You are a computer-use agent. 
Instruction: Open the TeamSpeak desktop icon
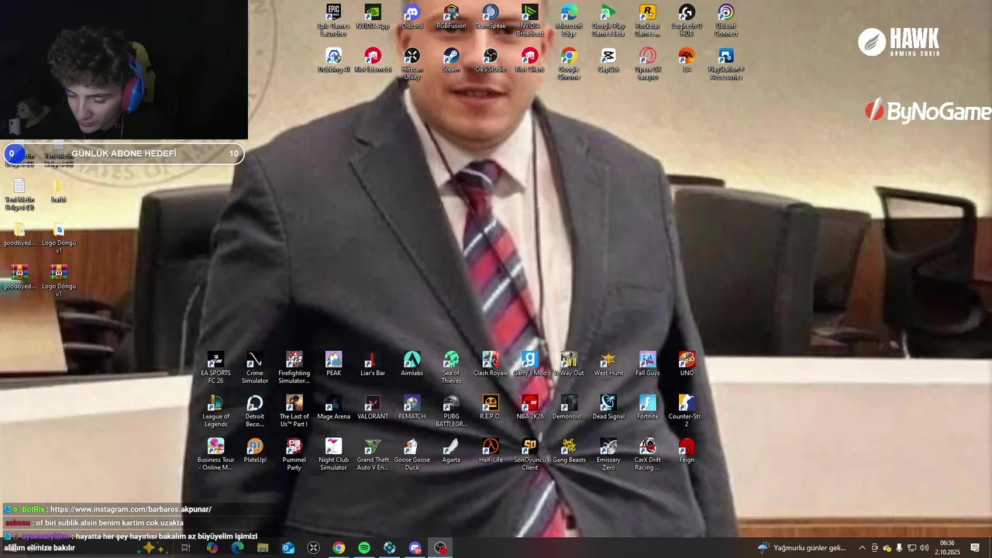[x=491, y=17]
